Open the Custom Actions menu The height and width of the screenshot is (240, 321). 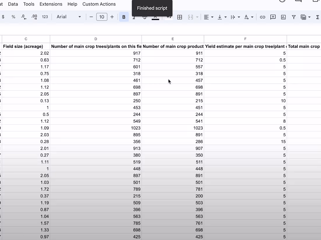[99, 4]
